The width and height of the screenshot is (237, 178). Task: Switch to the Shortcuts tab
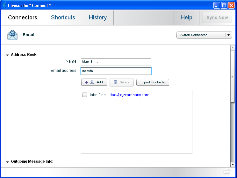63,17
